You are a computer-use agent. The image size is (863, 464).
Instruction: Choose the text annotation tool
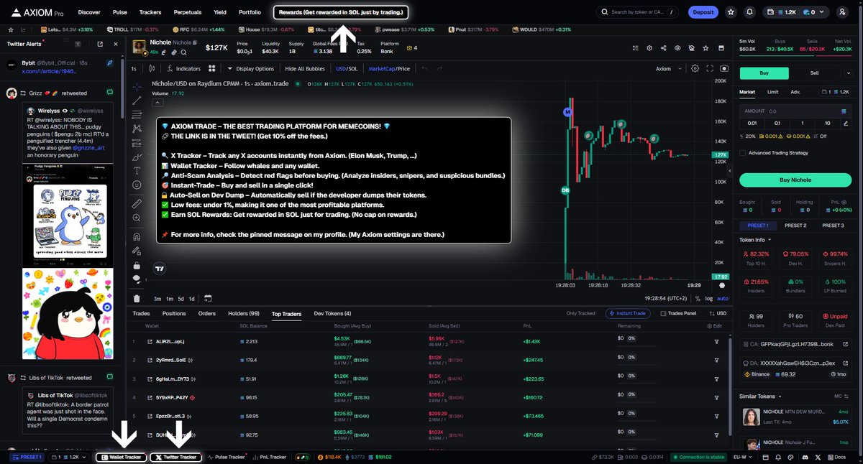137,171
